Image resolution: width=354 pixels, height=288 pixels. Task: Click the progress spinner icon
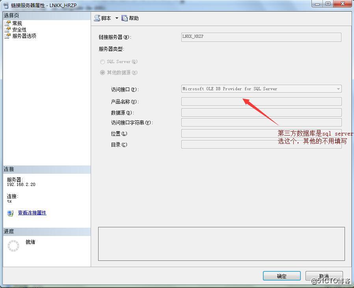pyautogui.click(x=13, y=246)
